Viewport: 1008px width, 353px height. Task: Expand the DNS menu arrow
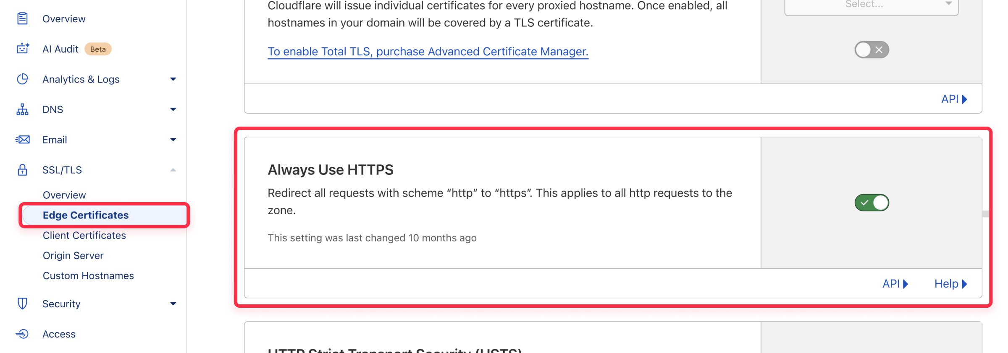tap(173, 109)
